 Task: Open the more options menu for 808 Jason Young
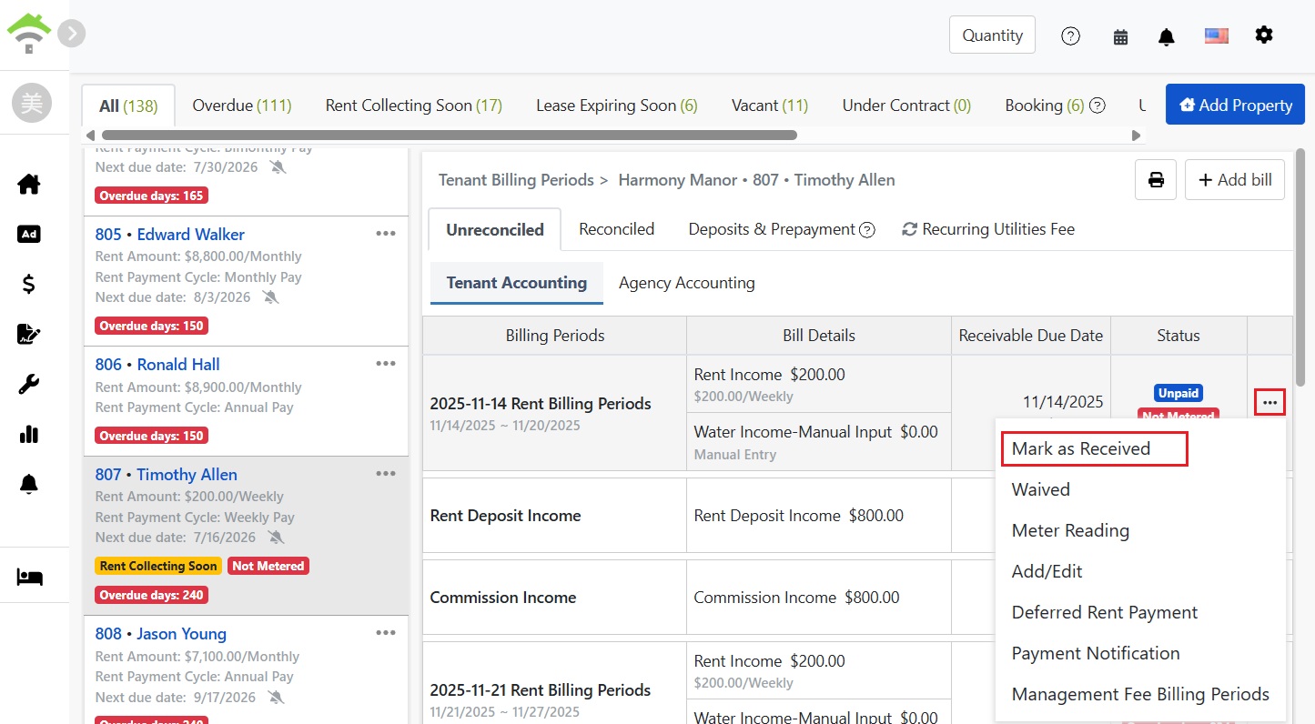386,633
